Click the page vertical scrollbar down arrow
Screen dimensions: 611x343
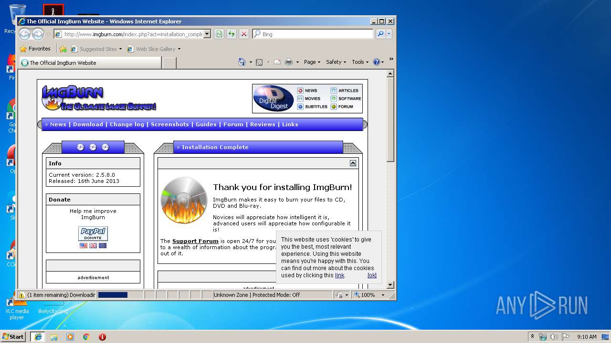tap(390, 285)
